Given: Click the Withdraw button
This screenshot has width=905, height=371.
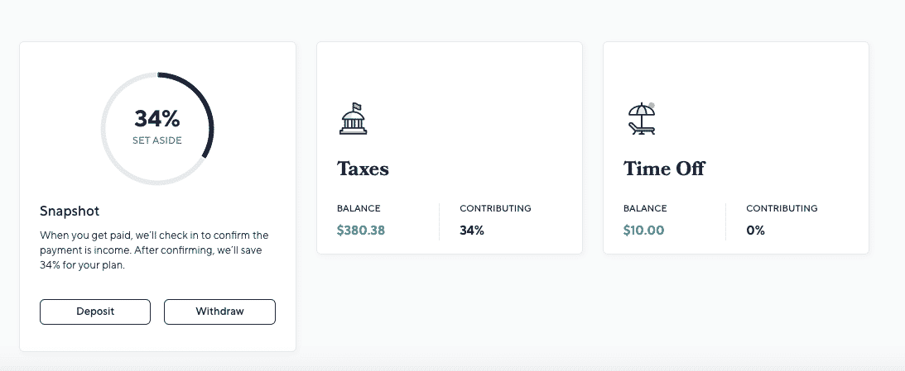Looking at the screenshot, I should (220, 312).
